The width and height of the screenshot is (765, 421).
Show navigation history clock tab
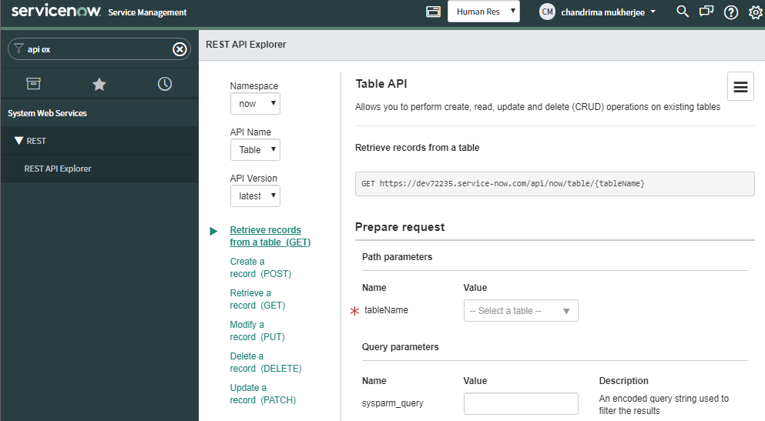(x=165, y=84)
